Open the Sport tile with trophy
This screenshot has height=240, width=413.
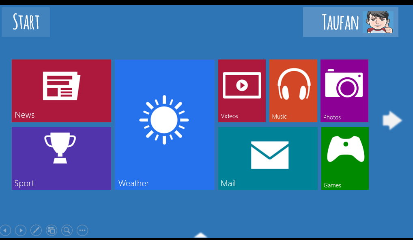pyautogui.click(x=61, y=158)
